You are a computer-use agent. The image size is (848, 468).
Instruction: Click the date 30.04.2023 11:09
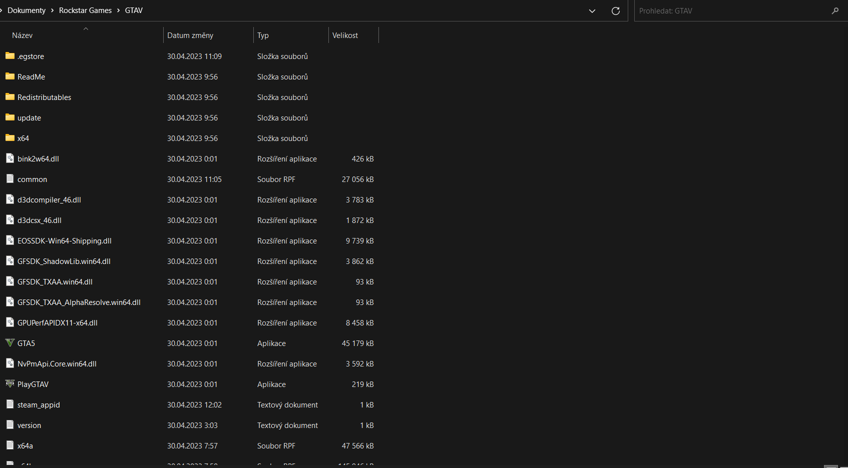(194, 56)
